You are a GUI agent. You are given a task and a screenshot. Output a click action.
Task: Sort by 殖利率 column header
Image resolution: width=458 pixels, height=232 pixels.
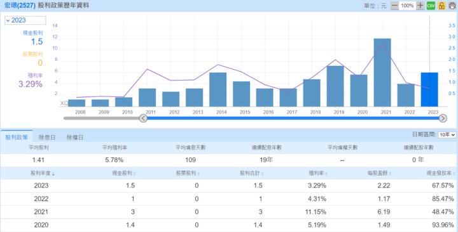pos(318,173)
